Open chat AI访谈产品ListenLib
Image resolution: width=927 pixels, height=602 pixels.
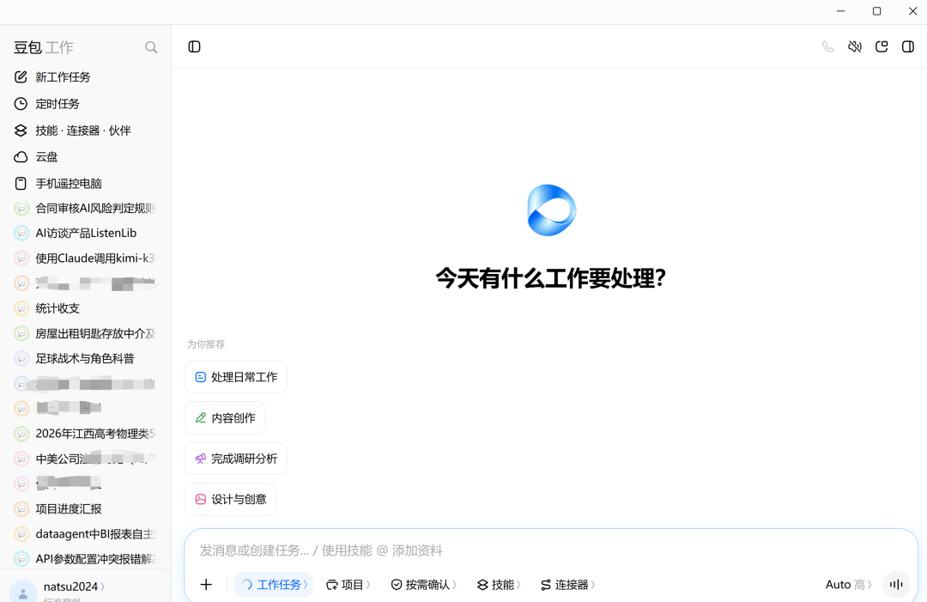click(x=86, y=233)
